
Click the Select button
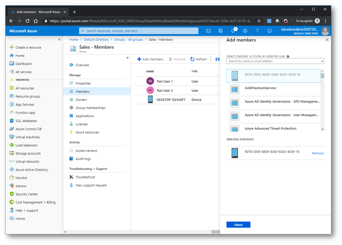tap(238, 225)
